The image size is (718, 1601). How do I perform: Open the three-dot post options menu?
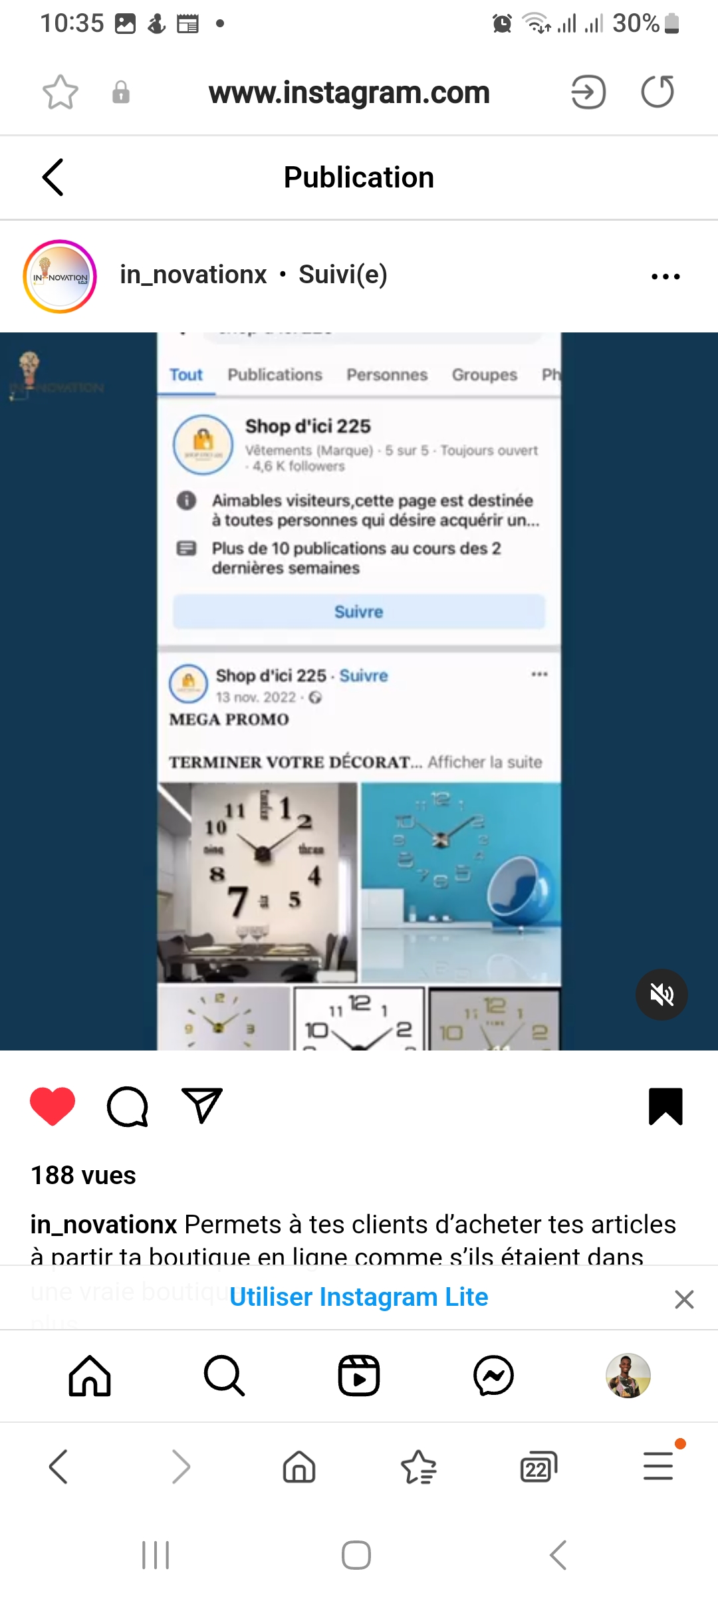click(665, 277)
